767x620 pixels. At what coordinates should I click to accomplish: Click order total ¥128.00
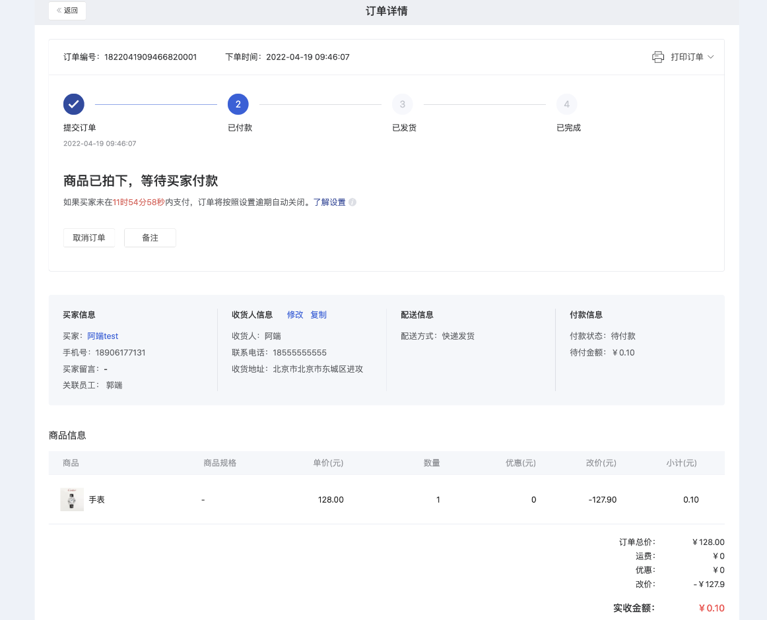coord(708,542)
